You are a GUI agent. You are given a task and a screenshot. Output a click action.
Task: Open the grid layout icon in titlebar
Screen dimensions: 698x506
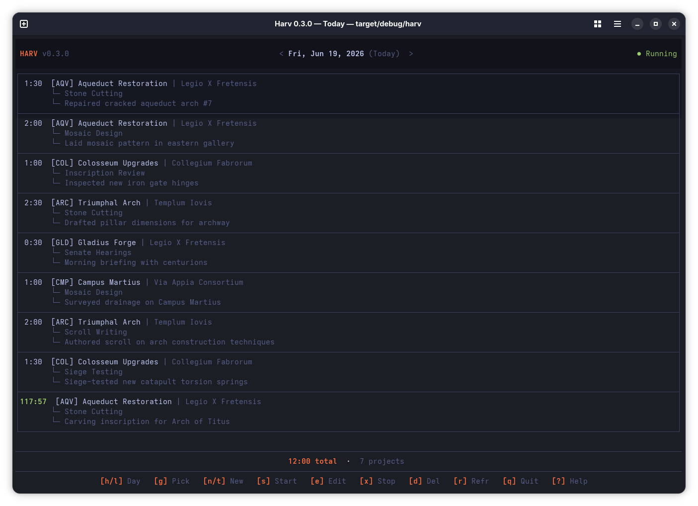598,24
